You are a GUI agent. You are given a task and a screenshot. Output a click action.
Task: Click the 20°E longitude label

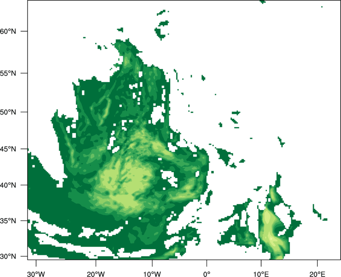[x=317, y=274]
